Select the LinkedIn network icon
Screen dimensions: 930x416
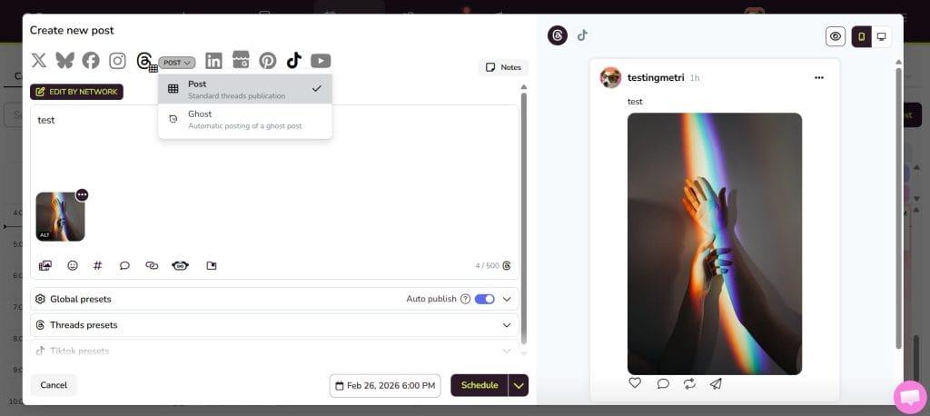click(213, 61)
